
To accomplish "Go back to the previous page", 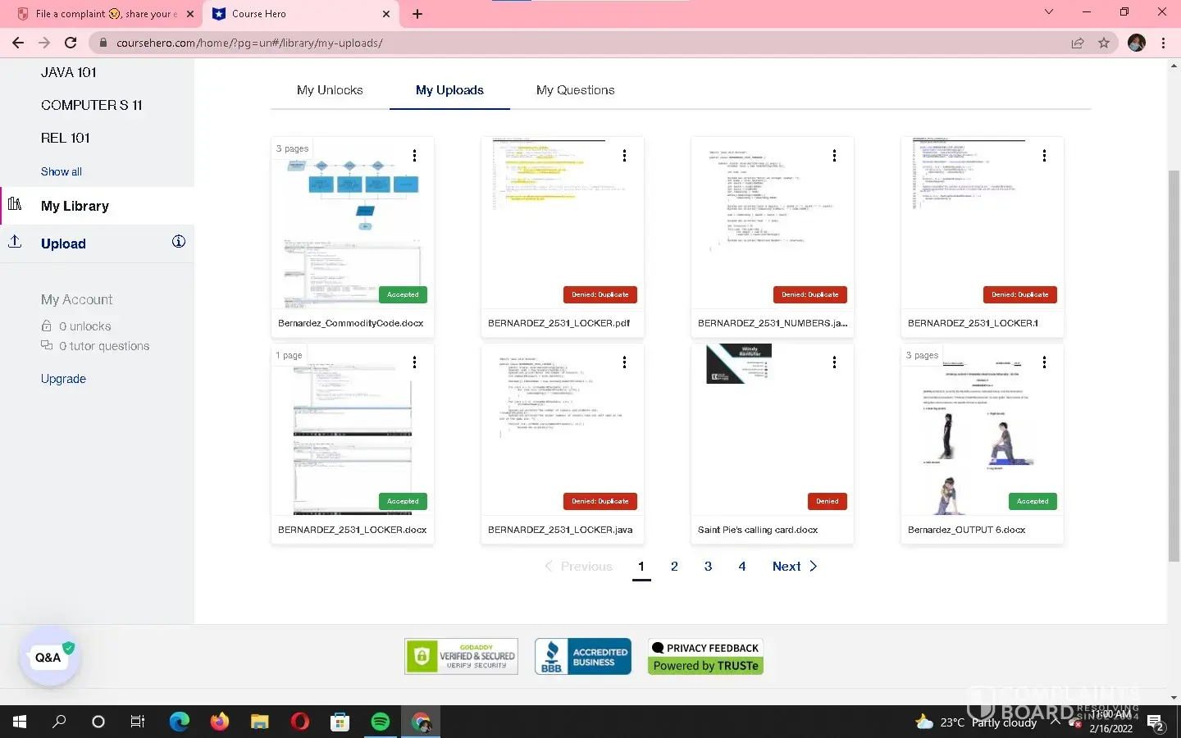I will point(18,43).
